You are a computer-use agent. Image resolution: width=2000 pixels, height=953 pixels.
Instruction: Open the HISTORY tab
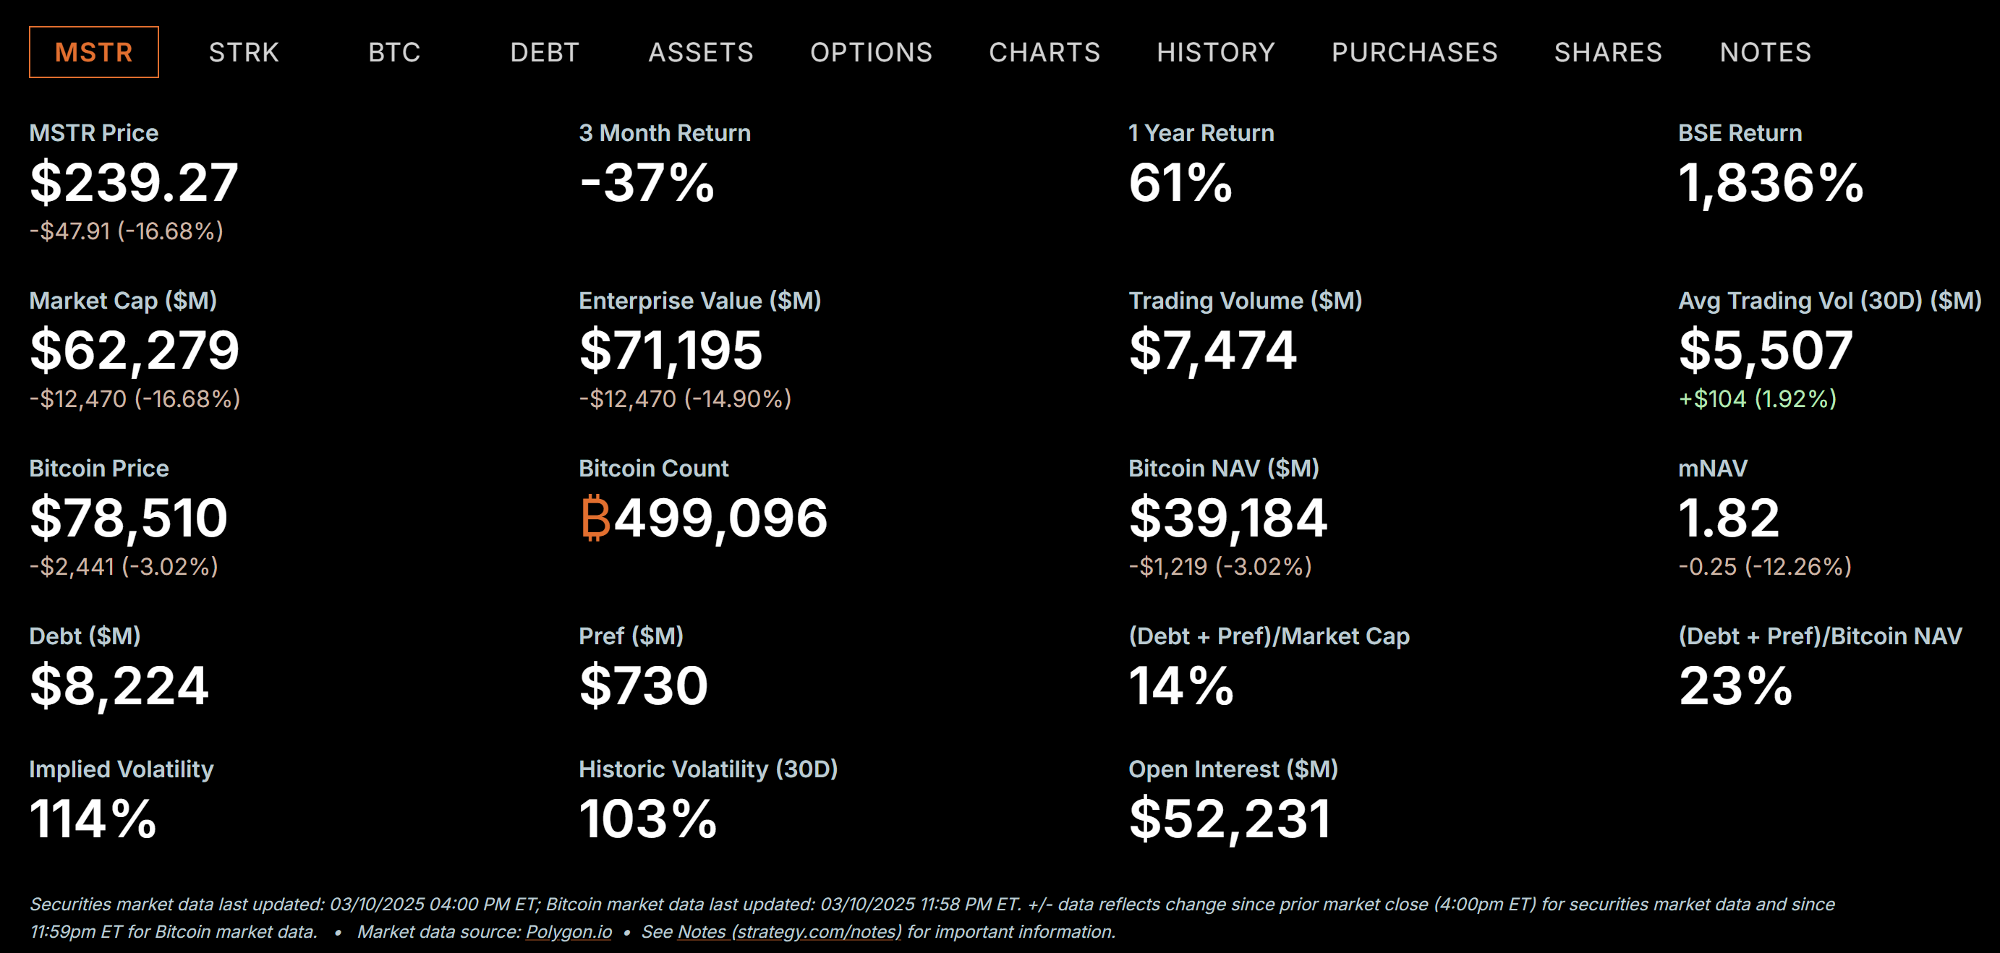(x=1215, y=52)
